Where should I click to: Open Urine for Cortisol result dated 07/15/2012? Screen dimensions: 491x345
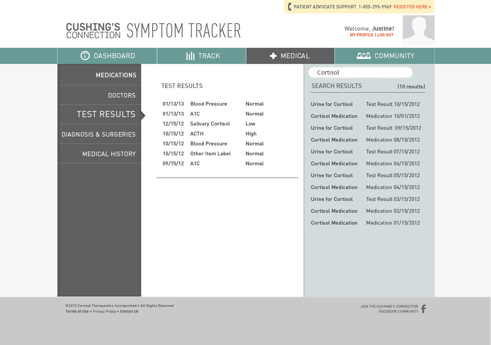pyautogui.click(x=365, y=152)
